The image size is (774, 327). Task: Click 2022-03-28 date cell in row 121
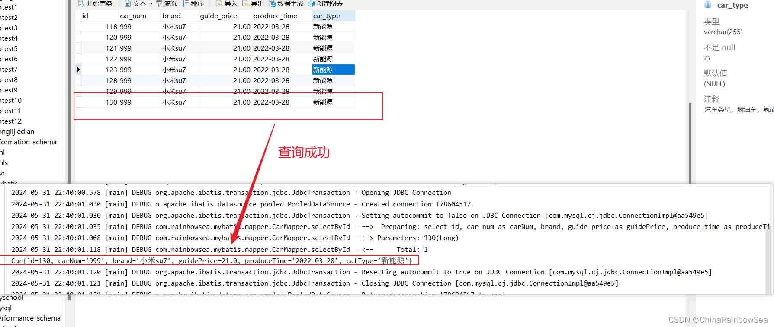click(x=282, y=48)
